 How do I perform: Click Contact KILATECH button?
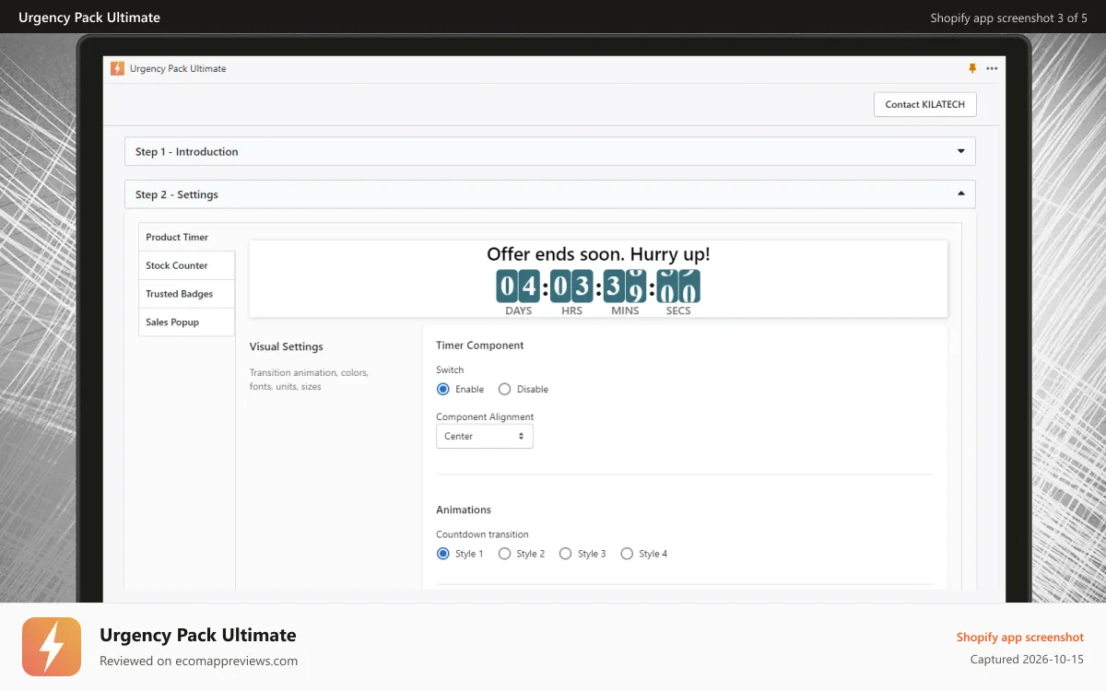[x=924, y=104]
